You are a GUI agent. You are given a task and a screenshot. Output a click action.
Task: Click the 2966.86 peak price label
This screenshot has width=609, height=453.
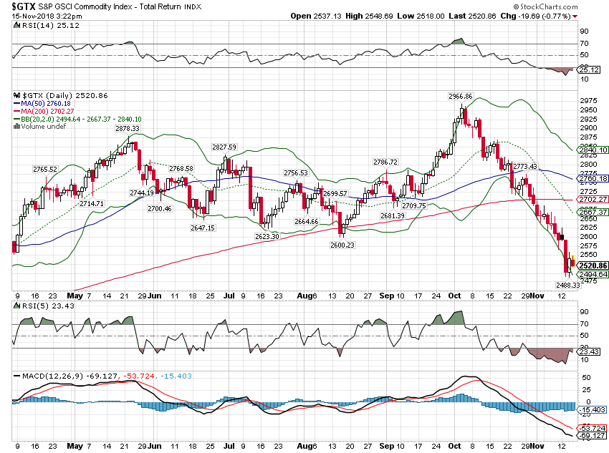(x=460, y=96)
